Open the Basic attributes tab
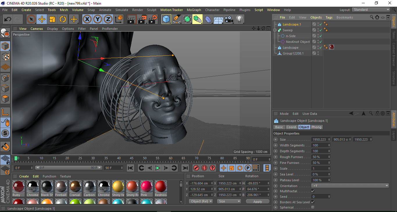 (x=279, y=127)
